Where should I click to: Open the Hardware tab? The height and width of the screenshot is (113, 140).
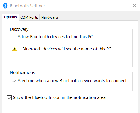pos(49,17)
